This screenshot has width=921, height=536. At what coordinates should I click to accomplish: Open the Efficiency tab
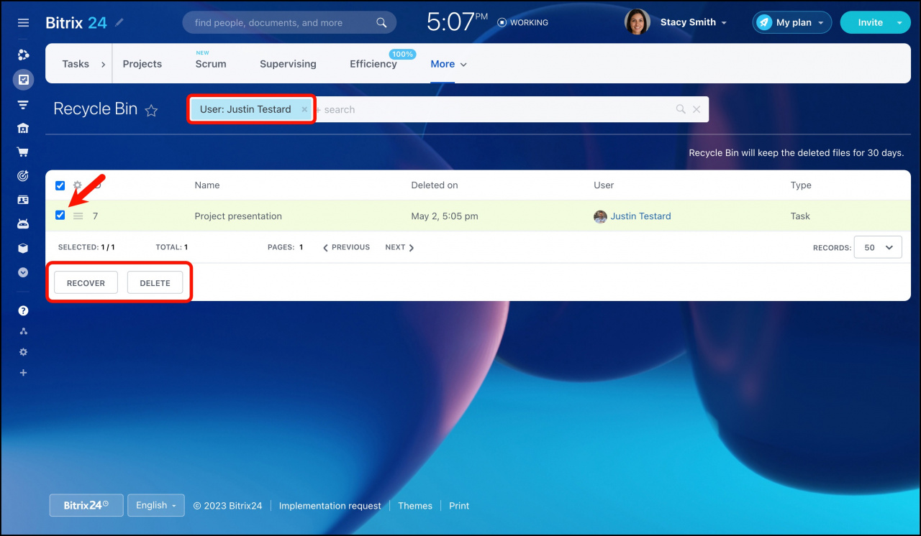click(x=373, y=64)
